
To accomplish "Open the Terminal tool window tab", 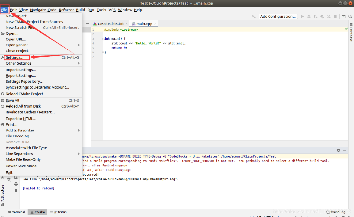I will tap(16, 212).
